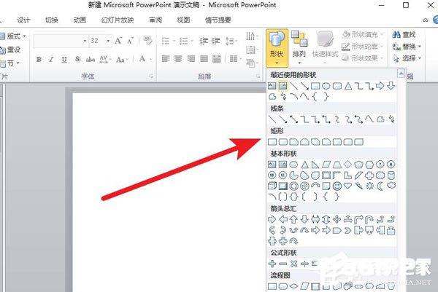Pick the U-turn arrow shape
This screenshot has height=292, width=438.
[x=369, y=220]
